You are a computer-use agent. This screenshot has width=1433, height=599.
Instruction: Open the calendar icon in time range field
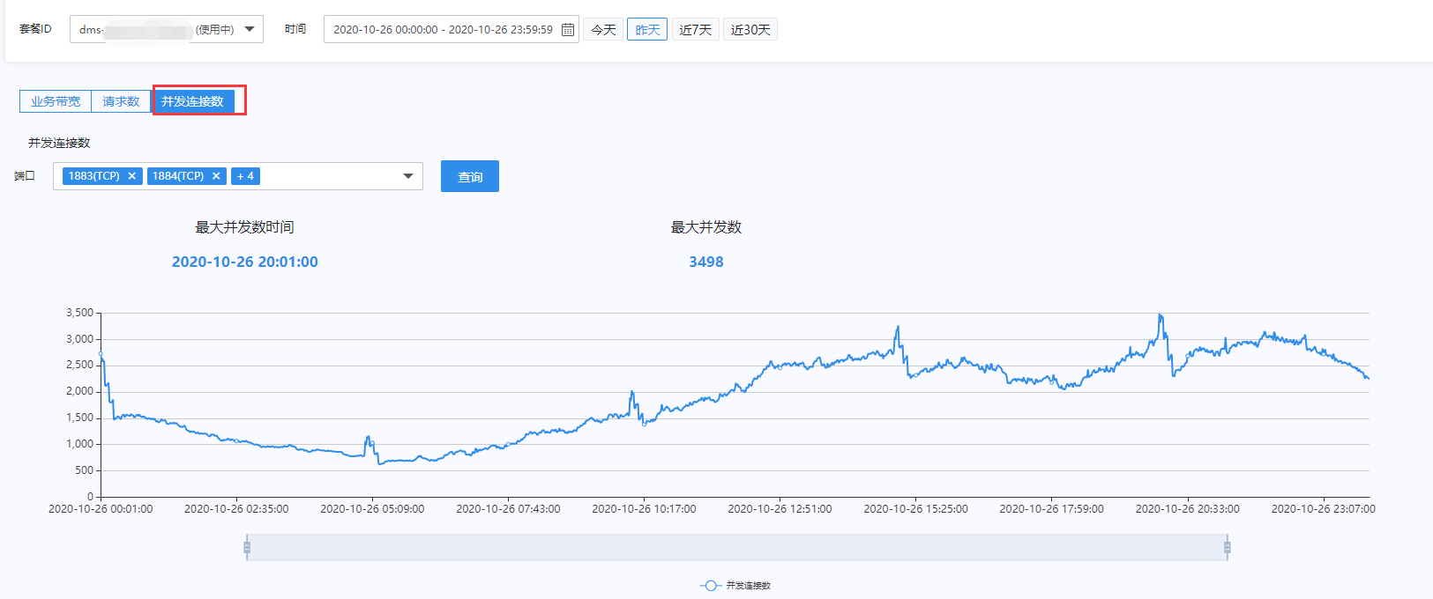(x=568, y=30)
